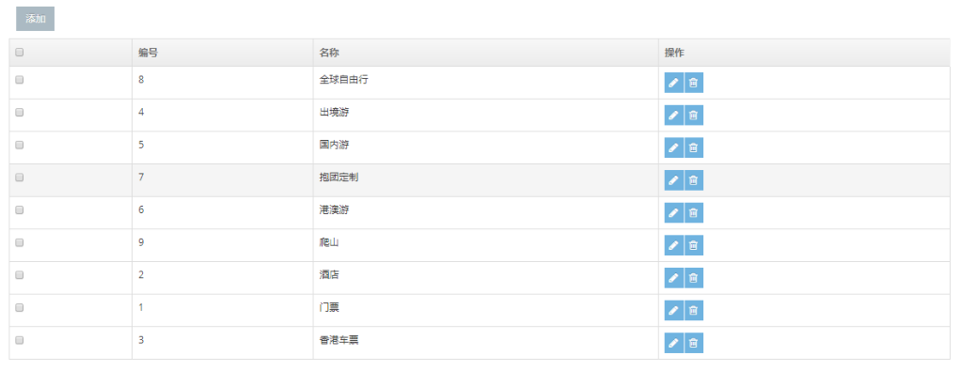Click the 名称 column header
Screen dimensions: 961x371
tap(329, 53)
